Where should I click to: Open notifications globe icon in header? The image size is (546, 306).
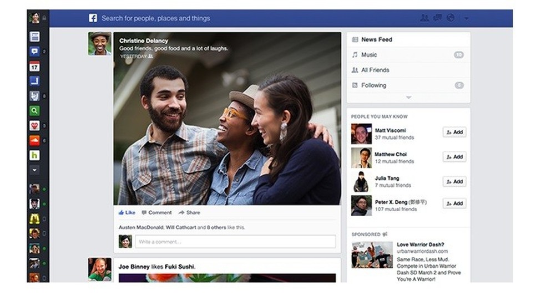click(x=451, y=18)
